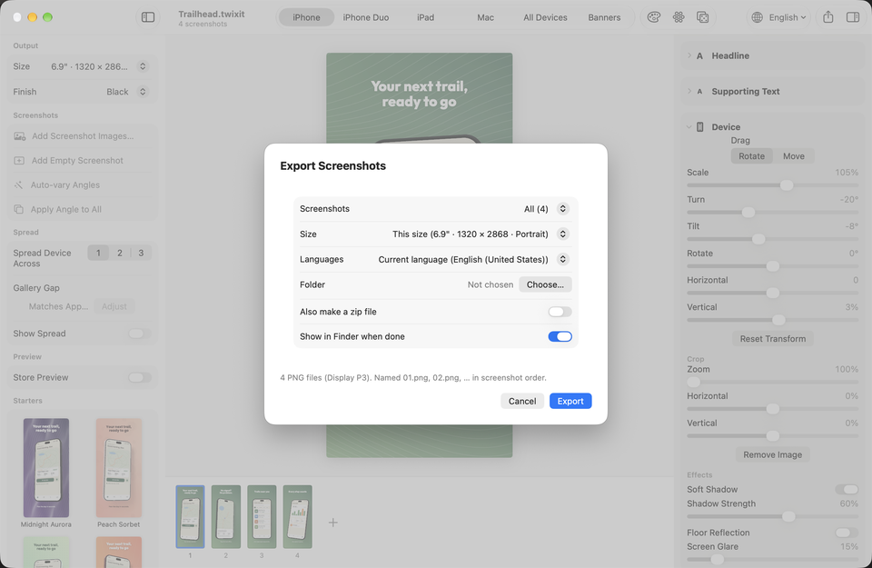Screen dimensions: 872x568
Task: Click the share export icon
Action: pyautogui.click(x=828, y=17)
